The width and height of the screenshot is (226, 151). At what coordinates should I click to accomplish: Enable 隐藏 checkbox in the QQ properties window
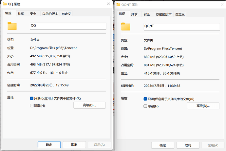(31, 105)
